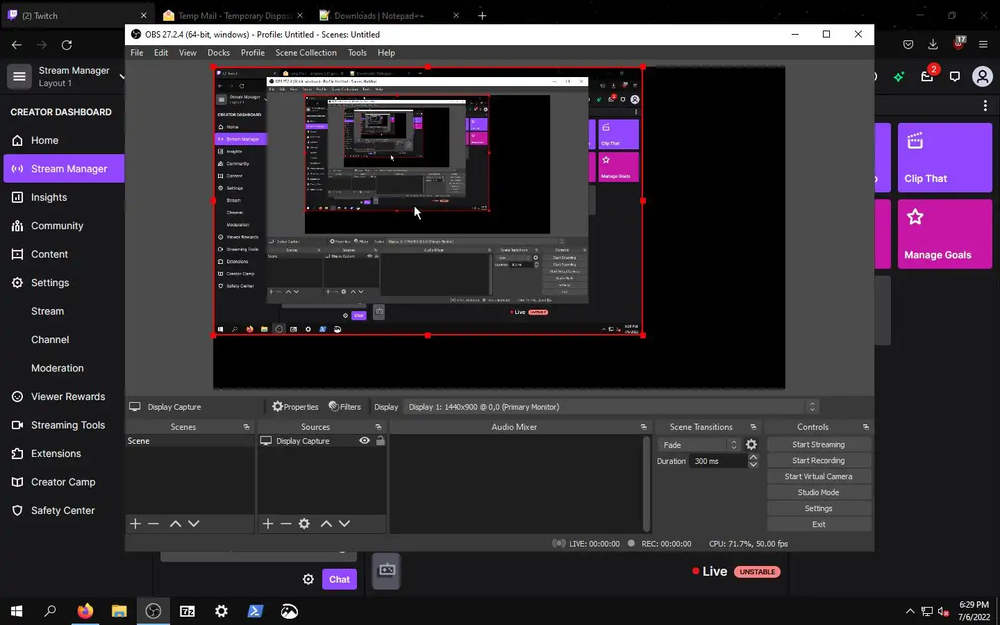Open transition properties gear icon
Viewport: 1000px width, 625px height.
point(751,445)
